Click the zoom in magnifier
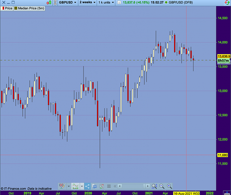Viewport: 231px width, 195px height. click(x=169, y=186)
